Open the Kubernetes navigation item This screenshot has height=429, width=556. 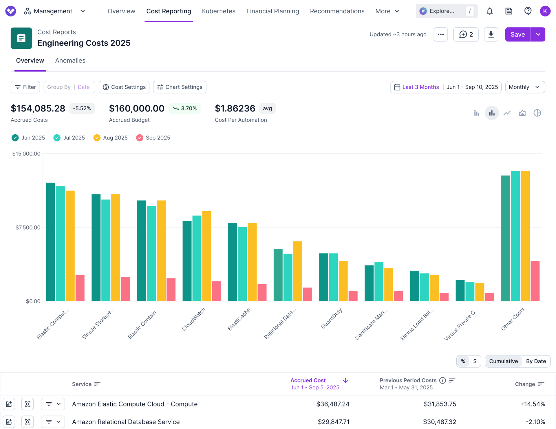click(219, 11)
